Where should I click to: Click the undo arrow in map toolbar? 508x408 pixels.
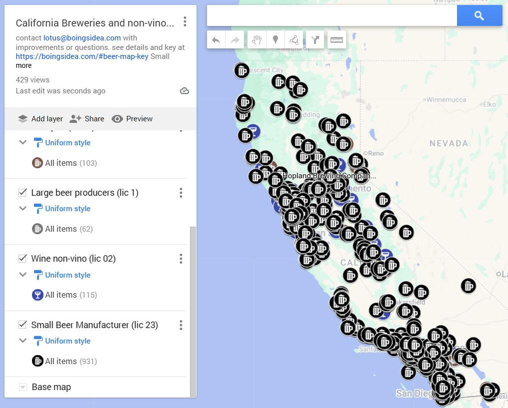point(216,40)
